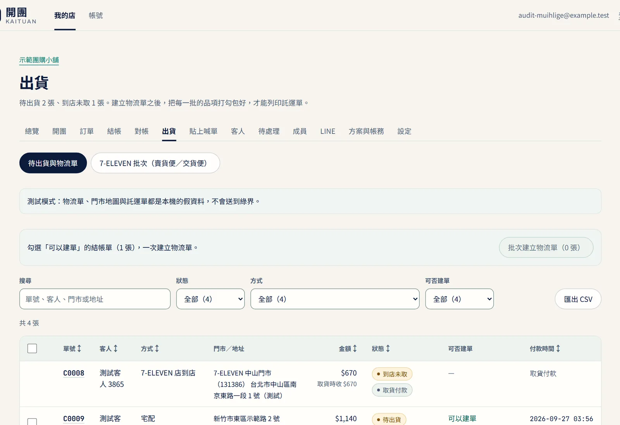Select 待出貨與物流單 pill button
The image size is (620, 425).
[x=53, y=163]
